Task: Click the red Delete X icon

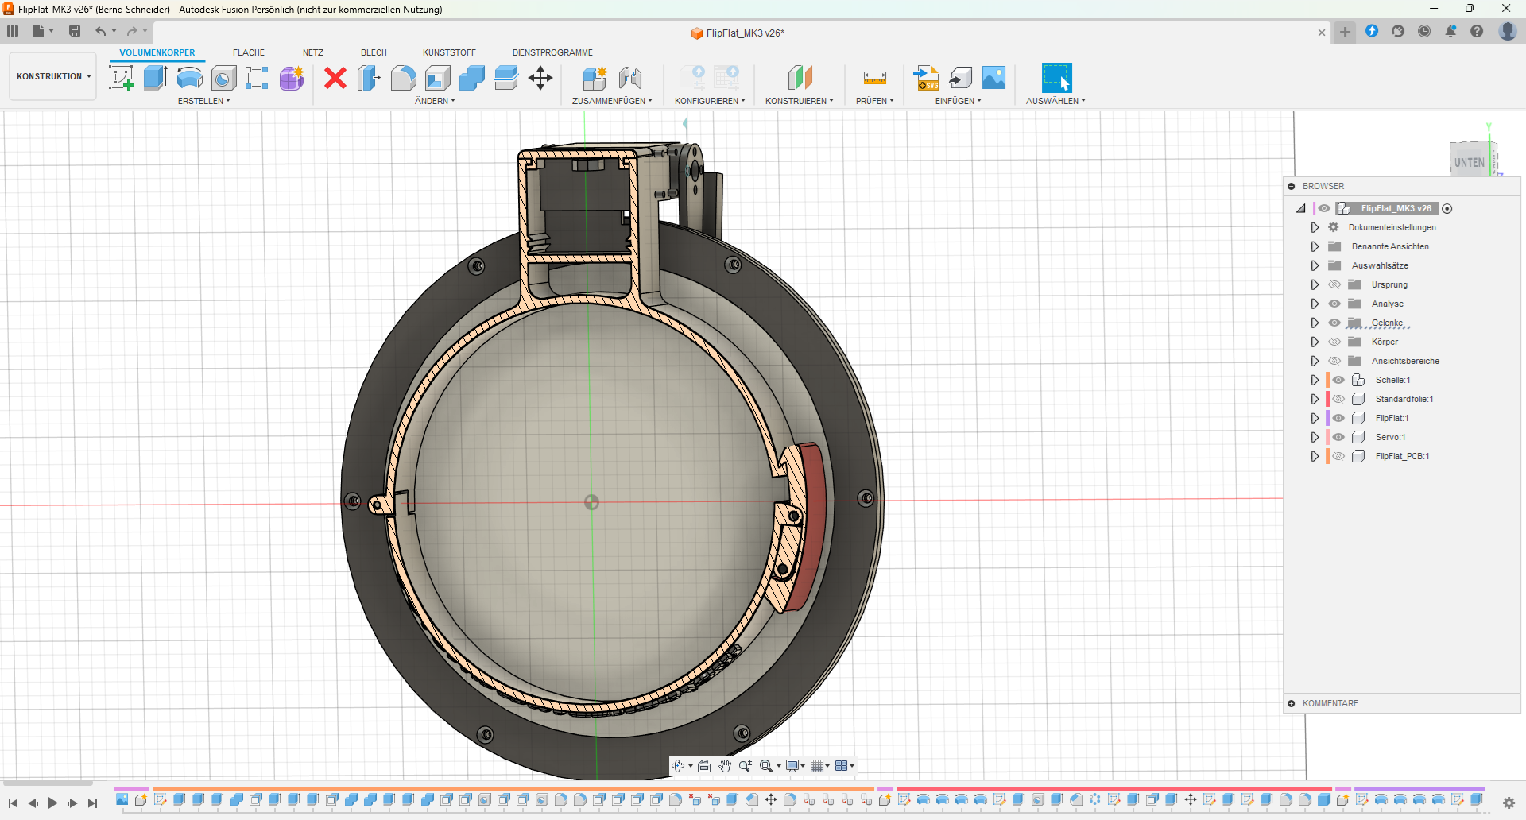Action: (335, 78)
